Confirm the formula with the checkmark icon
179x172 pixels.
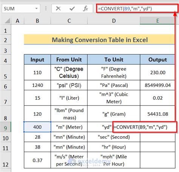click(72, 9)
